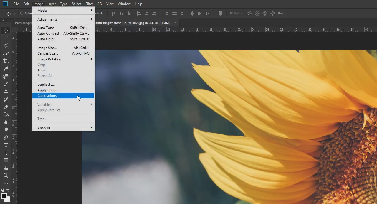Close the sunflower jpg document tab
The height and width of the screenshot is (204, 377).
click(175, 23)
